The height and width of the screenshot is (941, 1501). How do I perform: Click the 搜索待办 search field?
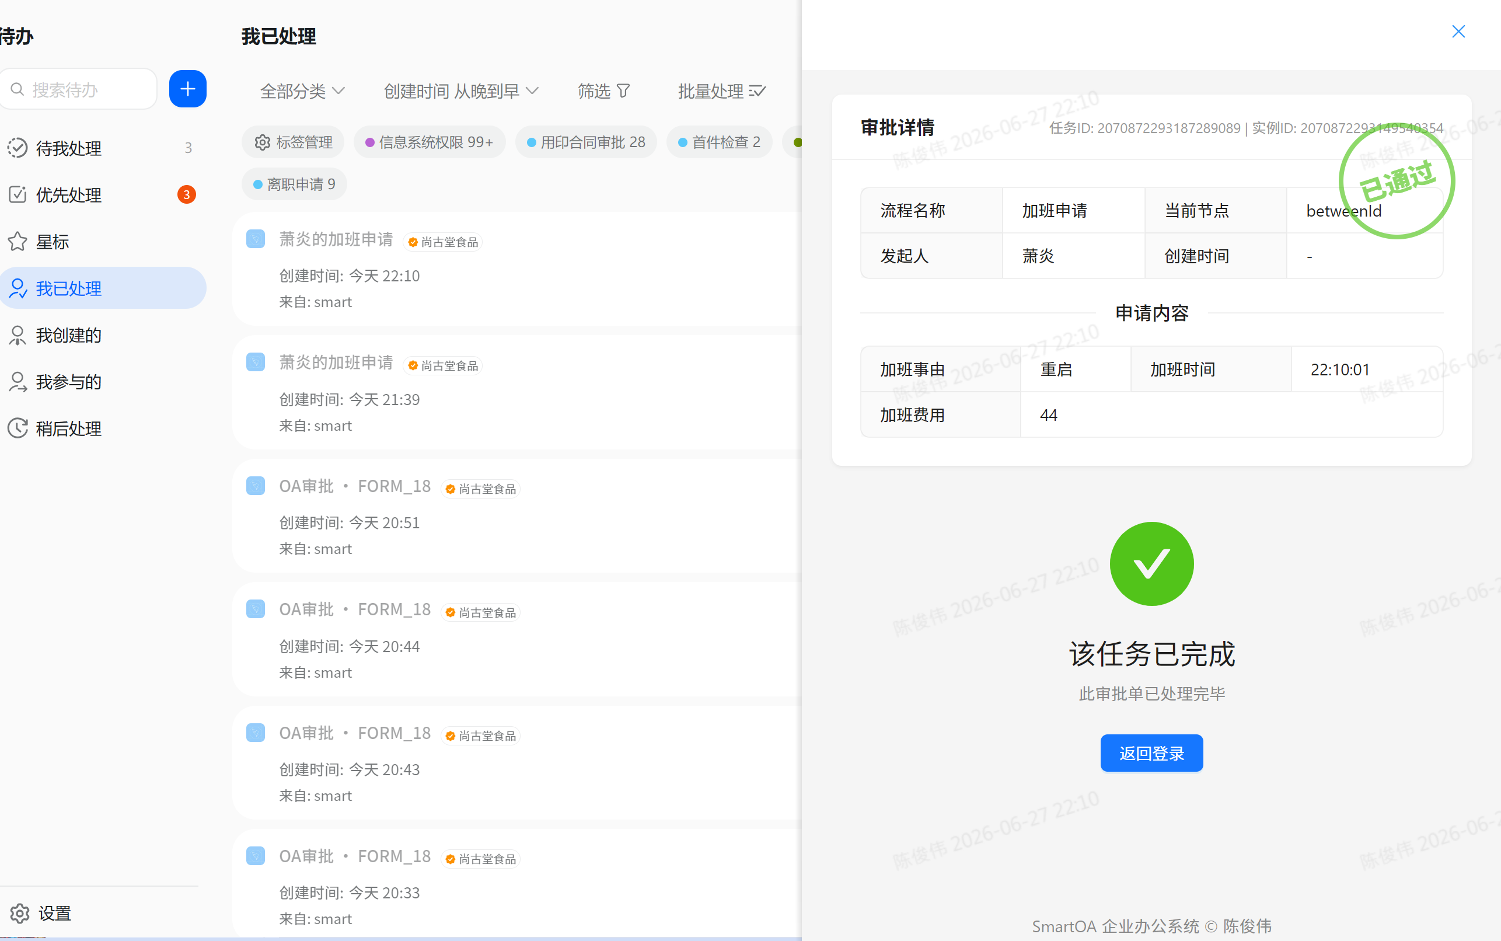tap(78, 89)
